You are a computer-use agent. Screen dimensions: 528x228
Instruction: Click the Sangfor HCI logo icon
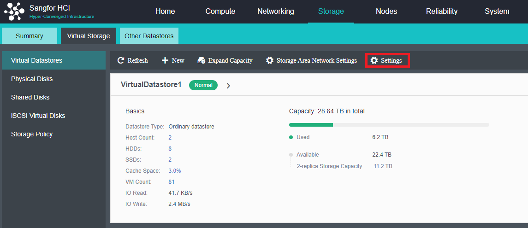tap(14, 12)
